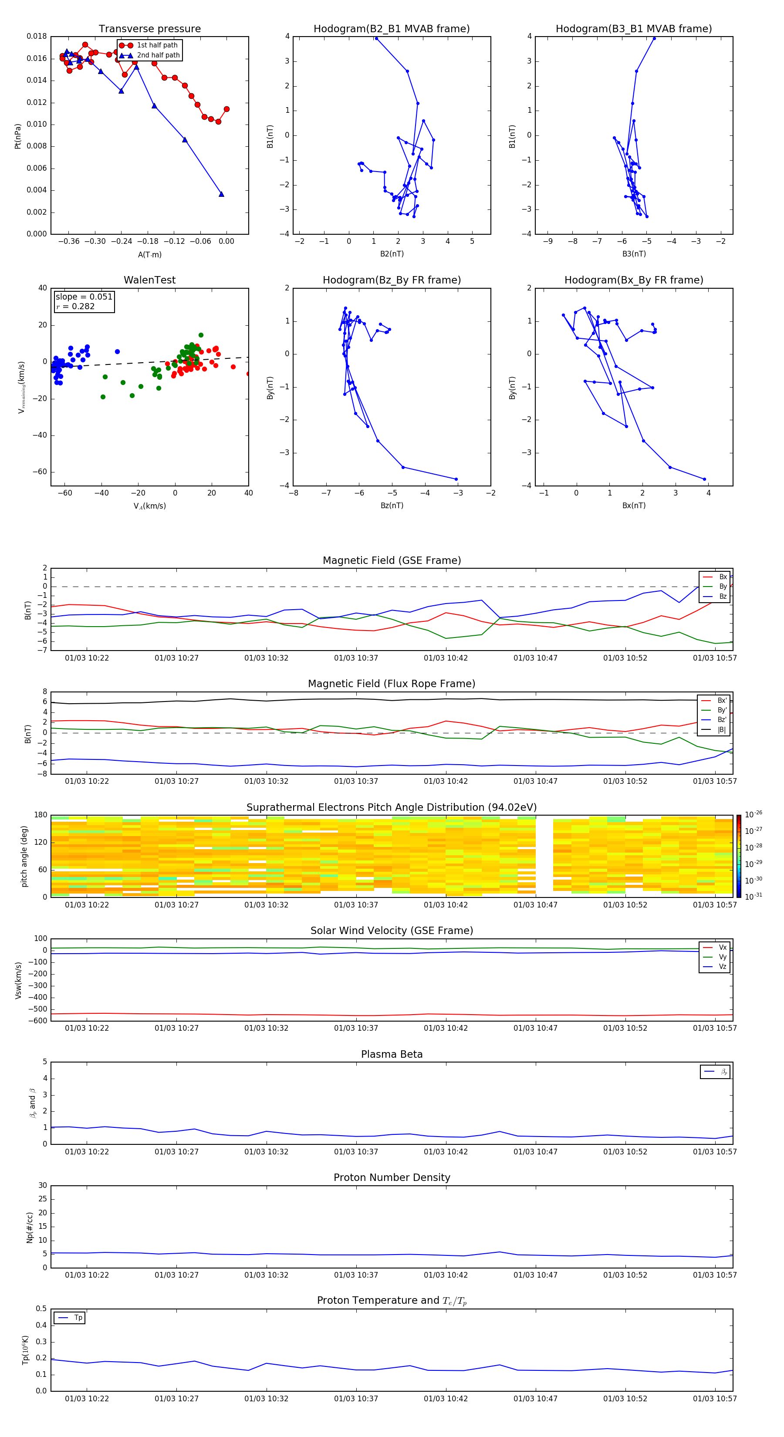Viewport: 784px width, 1437px height.
Task: Click the 'Bz' legend entry in GSE magnetic field plot
Action: pyautogui.click(x=715, y=597)
